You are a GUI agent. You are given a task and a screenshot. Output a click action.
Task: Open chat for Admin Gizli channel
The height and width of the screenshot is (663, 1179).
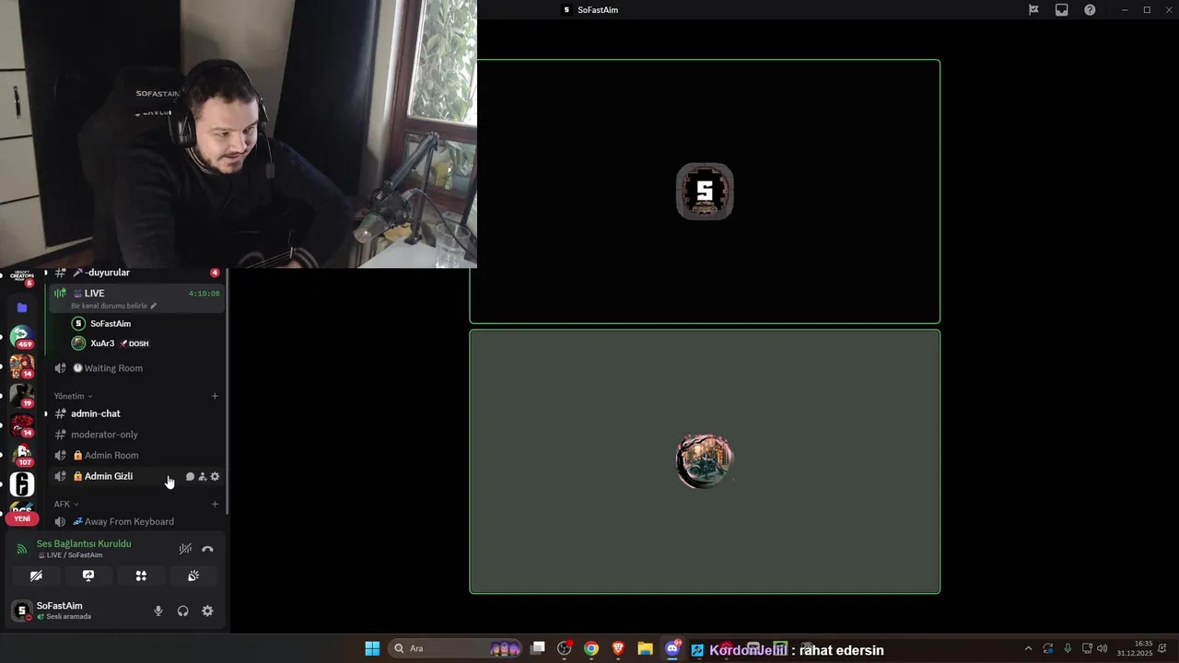tap(190, 476)
